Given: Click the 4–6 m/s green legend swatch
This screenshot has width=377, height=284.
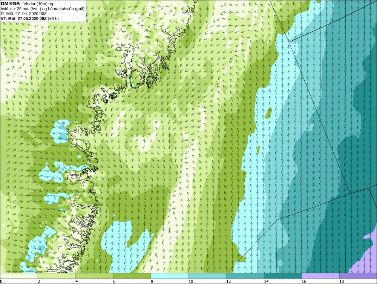Looking at the screenshot, I should click(94, 276).
